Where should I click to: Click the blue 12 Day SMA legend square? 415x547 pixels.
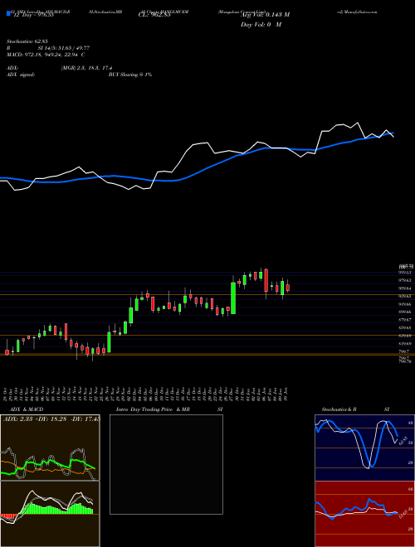coord(9,13)
